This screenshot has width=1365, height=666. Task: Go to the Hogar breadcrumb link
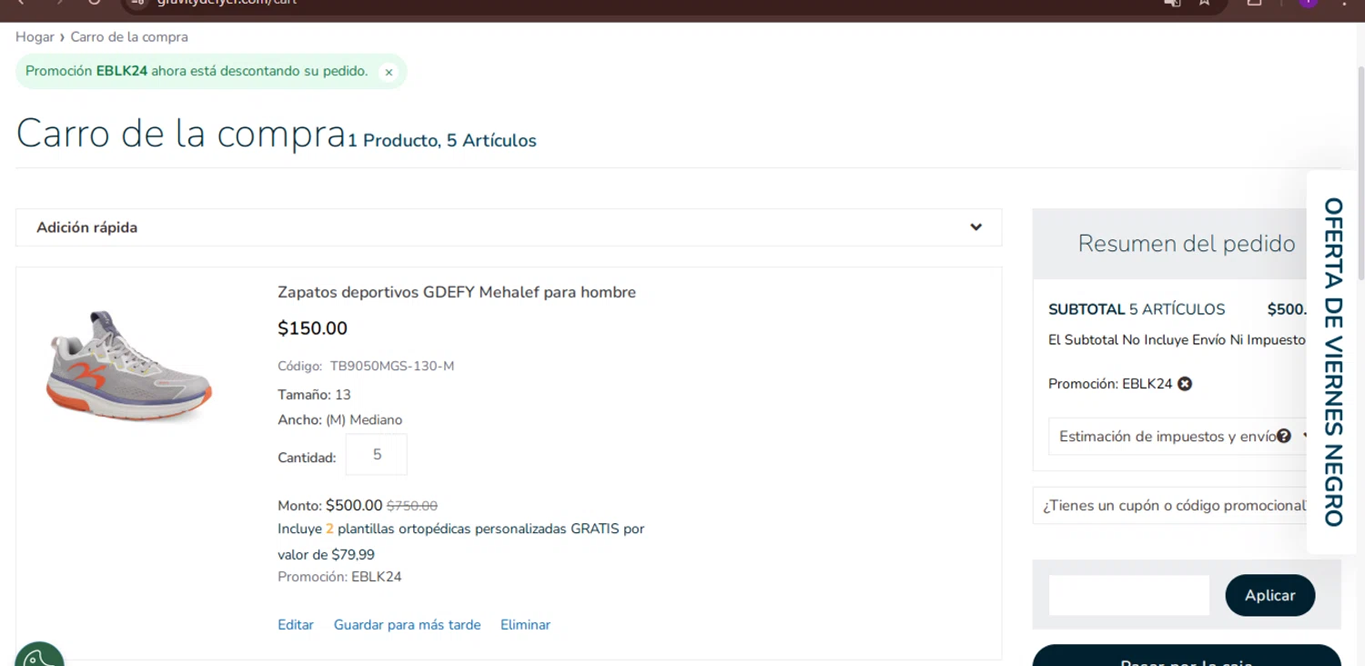coord(35,37)
